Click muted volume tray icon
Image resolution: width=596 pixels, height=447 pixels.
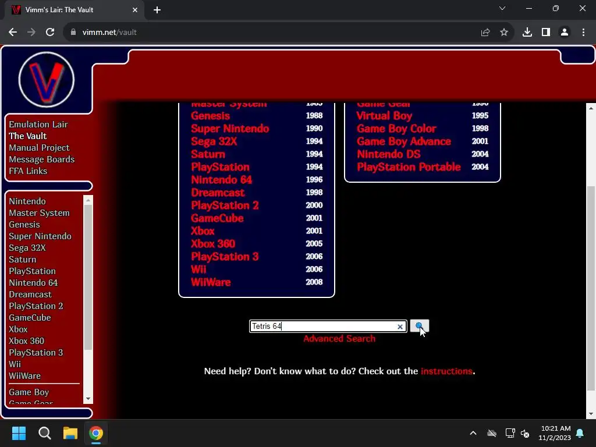tap(526, 433)
